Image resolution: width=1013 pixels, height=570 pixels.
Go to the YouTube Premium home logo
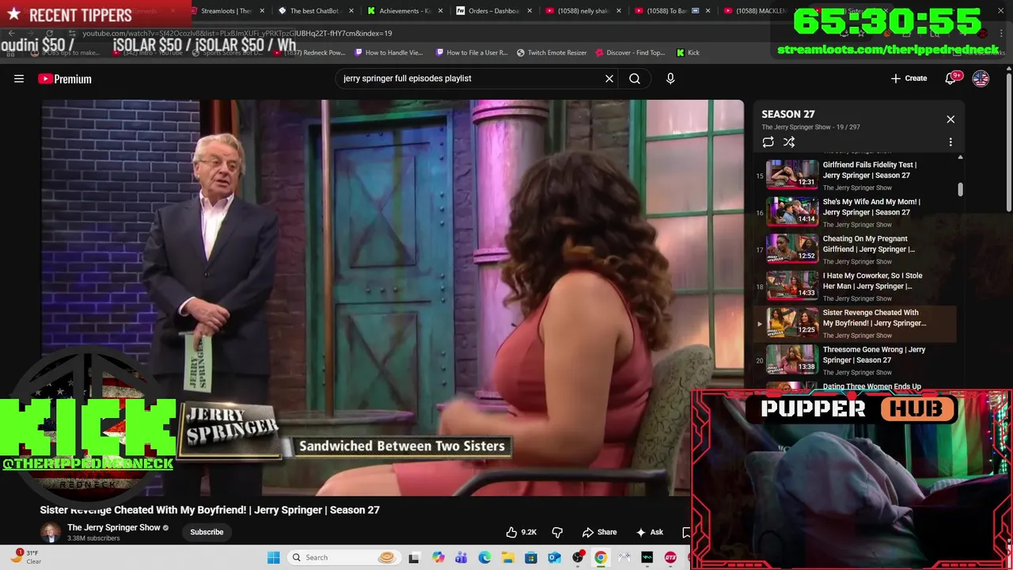[x=65, y=78]
